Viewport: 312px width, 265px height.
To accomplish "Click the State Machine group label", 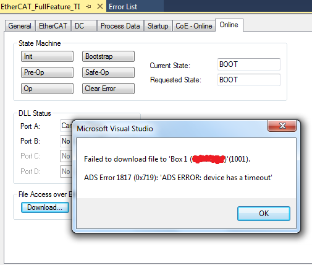I will pyautogui.click(x=40, y=43).
